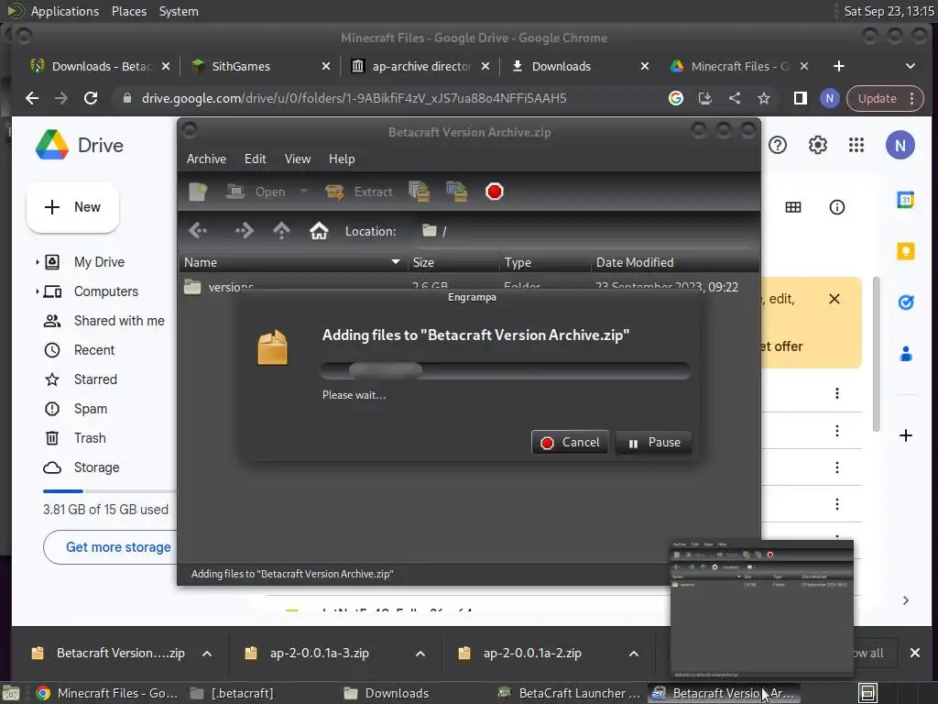This screenshot has height=704, width=938.
Task: Click the plus add-ons icon in side panel
Action: pos(905,435)
